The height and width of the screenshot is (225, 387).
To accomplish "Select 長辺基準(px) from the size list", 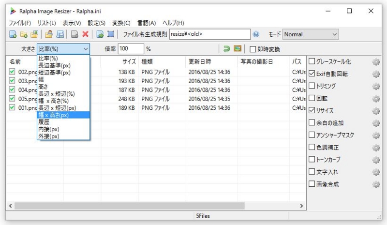I will [x=63, y=65].
